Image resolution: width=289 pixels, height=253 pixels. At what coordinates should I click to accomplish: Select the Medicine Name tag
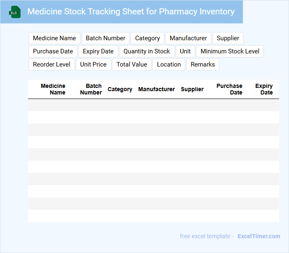(54, 38)
